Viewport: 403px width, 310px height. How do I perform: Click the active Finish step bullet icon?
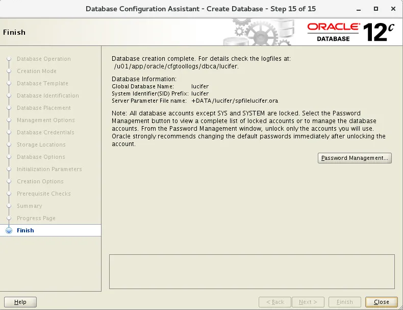click(x=9, y=230)
